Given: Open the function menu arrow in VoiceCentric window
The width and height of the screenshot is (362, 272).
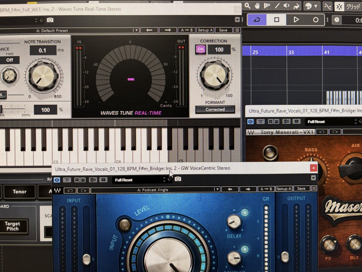Looking at the screenshot, I should [x=313, y=178].
